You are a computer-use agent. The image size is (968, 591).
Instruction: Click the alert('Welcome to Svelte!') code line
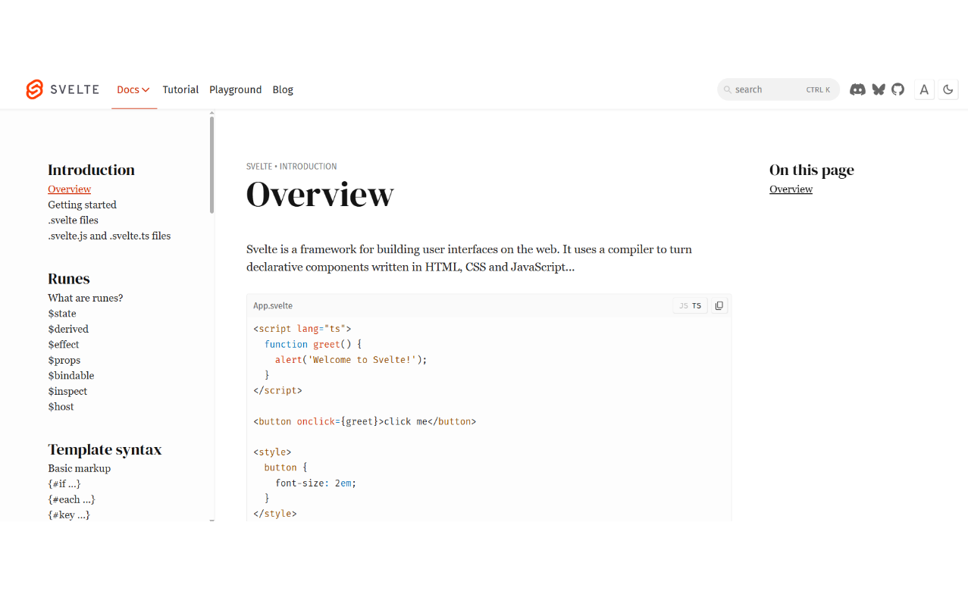[351, 360]
